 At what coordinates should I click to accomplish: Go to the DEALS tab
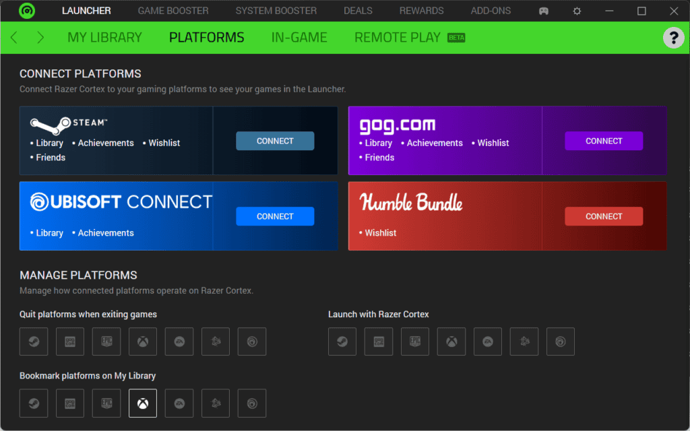358,11
